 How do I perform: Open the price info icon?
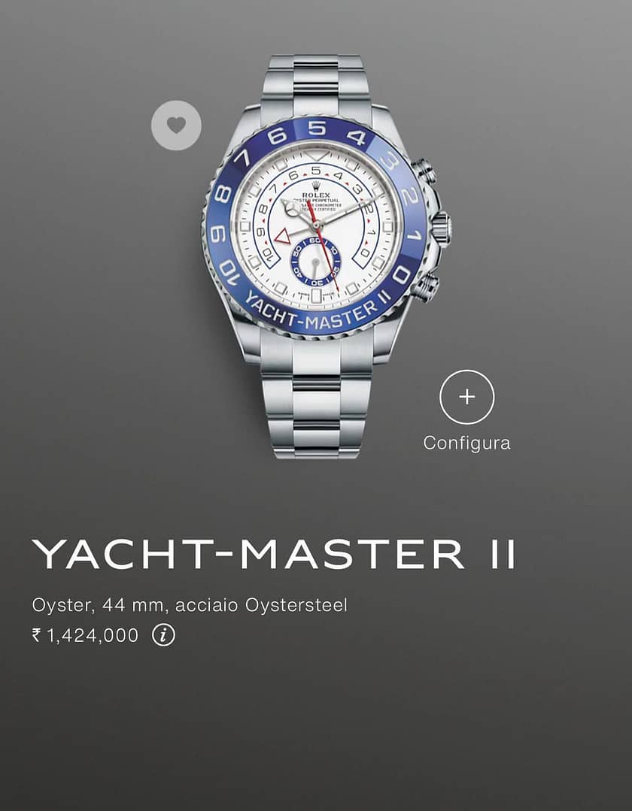163,635
